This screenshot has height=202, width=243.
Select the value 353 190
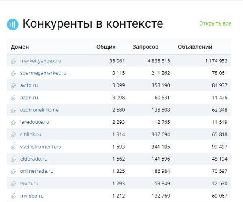(x=161, y=85)
